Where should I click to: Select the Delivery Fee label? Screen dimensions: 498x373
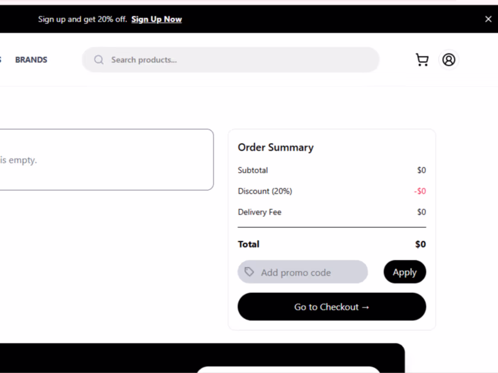[x=259, y=212]
